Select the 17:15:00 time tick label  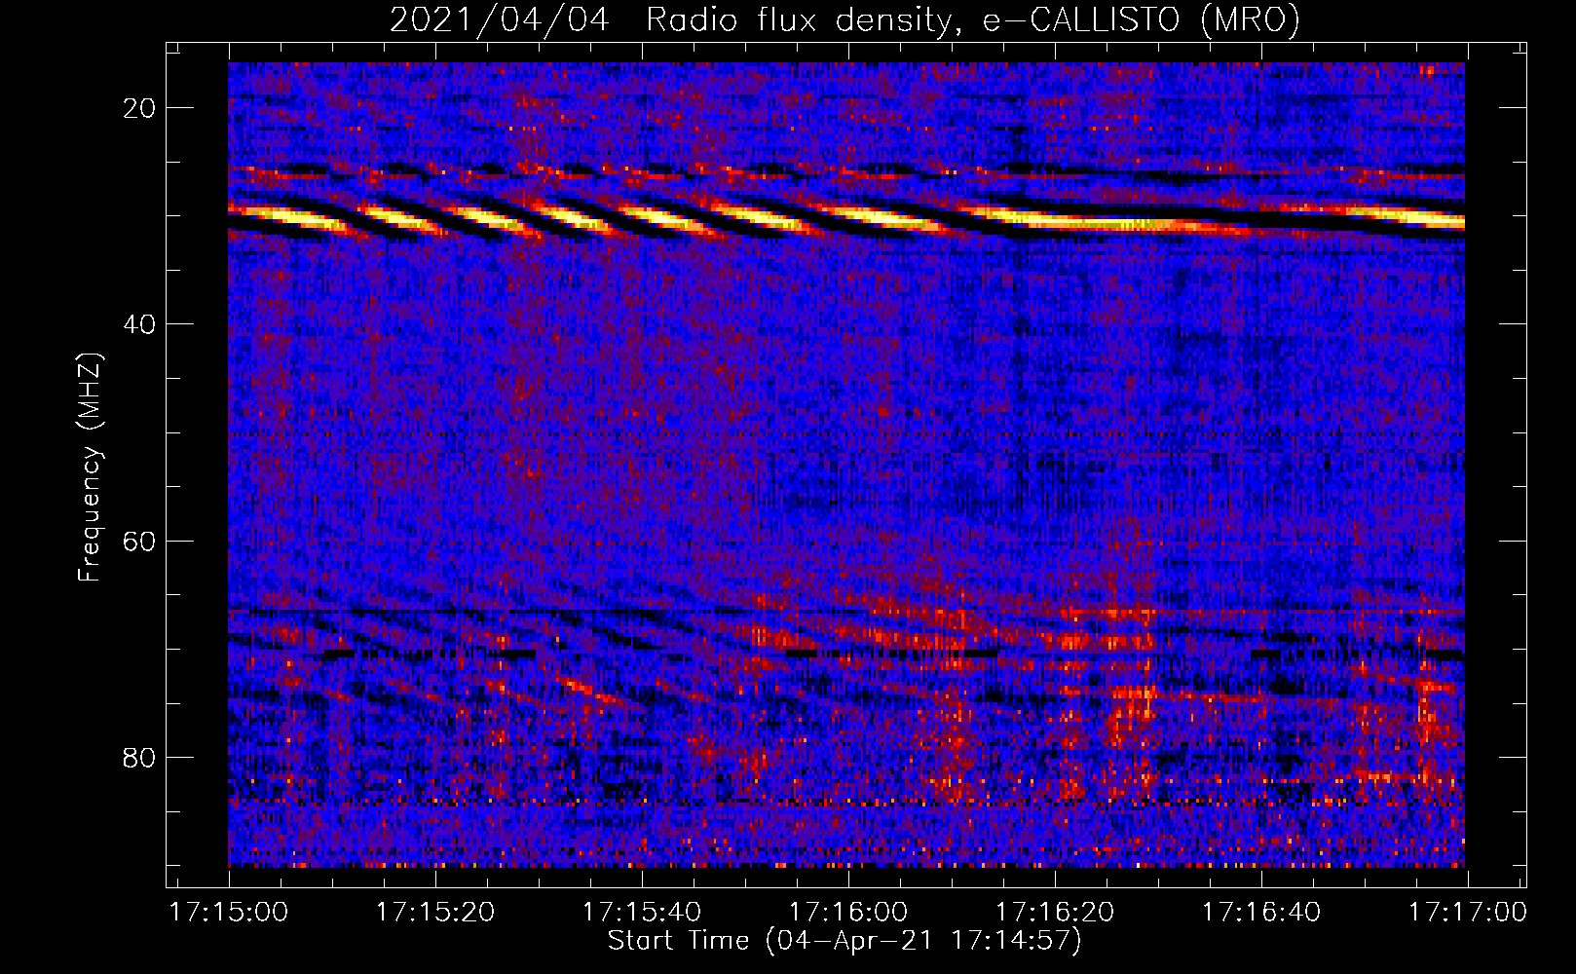tap(229, 913)
